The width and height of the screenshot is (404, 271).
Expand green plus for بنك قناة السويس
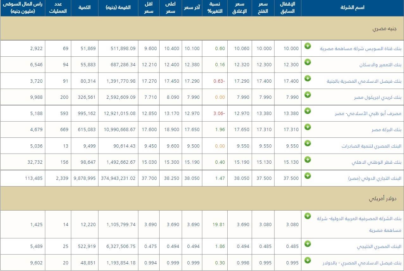point(307,46)
